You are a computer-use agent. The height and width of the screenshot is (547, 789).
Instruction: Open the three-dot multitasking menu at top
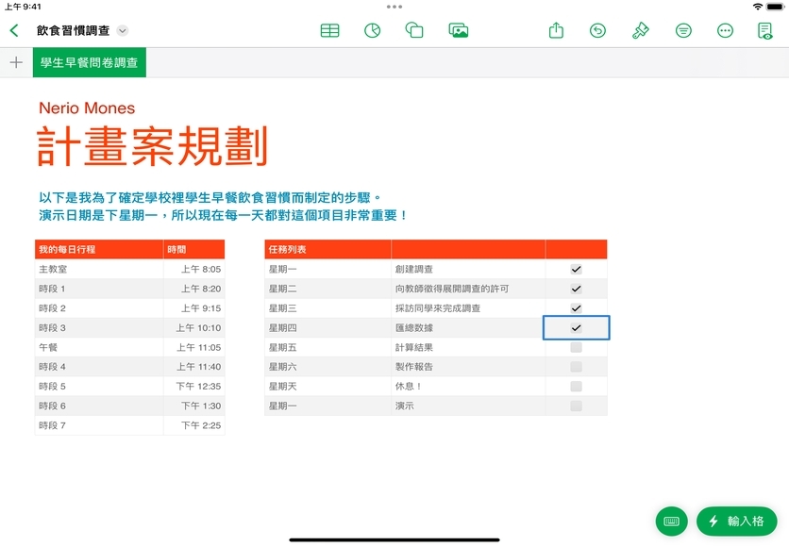[394, 7]
